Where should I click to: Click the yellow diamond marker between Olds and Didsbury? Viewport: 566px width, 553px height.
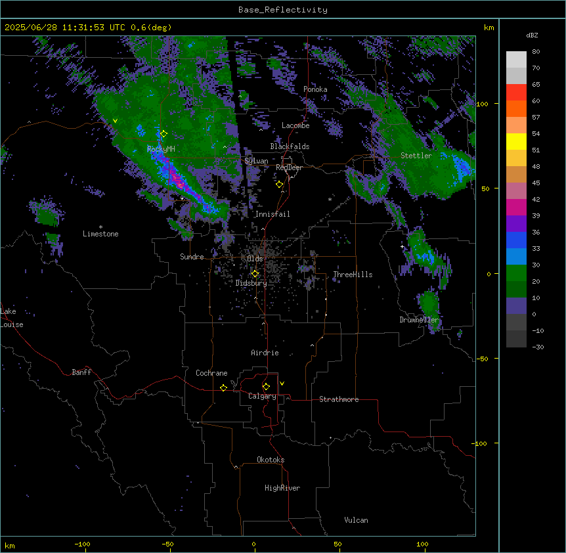coord(255,274)
